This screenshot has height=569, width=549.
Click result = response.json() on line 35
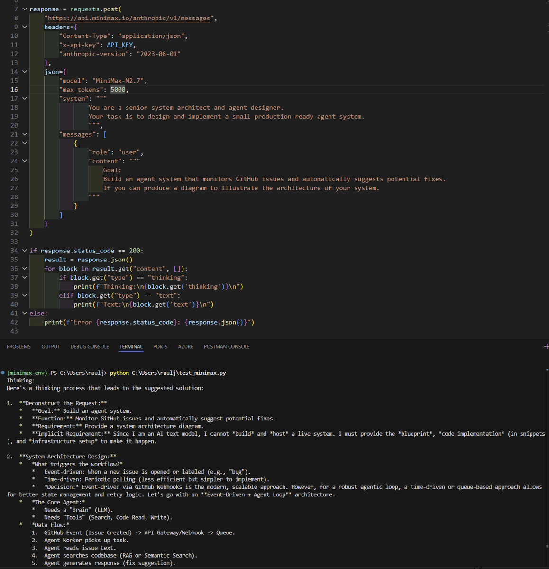89,260
